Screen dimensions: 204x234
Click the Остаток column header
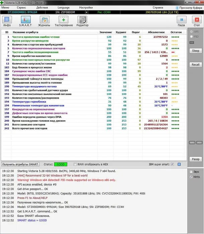pyautogui.click(x=176, y=32)
